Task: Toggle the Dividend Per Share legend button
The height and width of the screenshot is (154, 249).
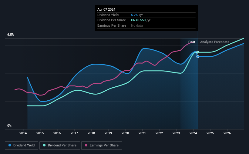Action: 60,146
